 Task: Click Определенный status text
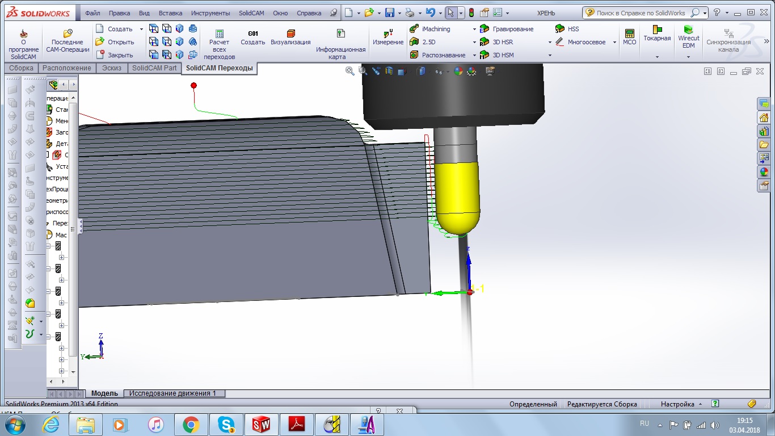click(x=533, y=404)
